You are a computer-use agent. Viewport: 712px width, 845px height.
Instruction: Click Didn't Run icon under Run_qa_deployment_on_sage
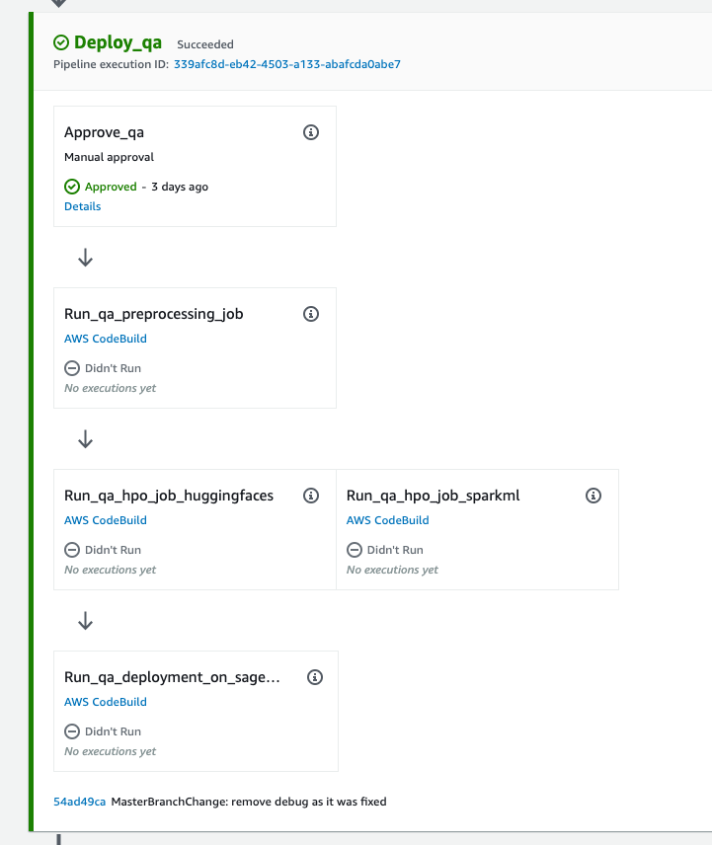tap(72, 731)
